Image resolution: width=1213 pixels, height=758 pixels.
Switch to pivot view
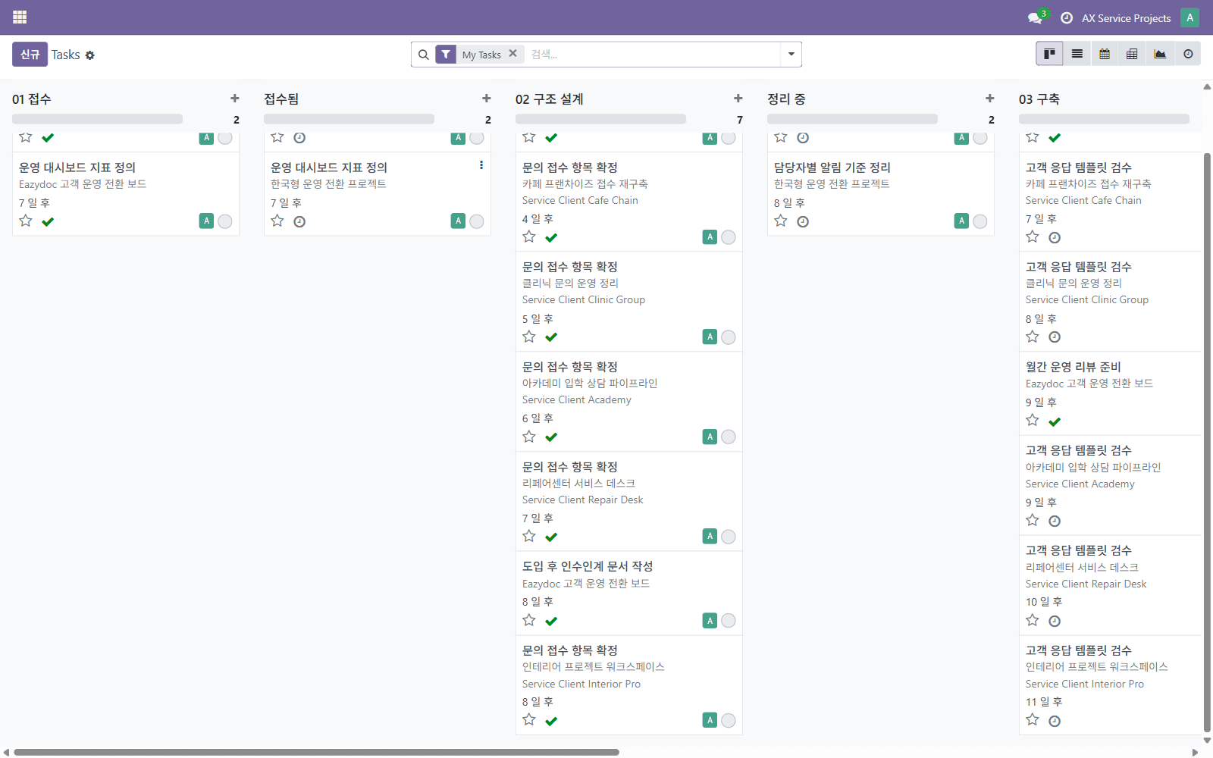point(1131,54)
